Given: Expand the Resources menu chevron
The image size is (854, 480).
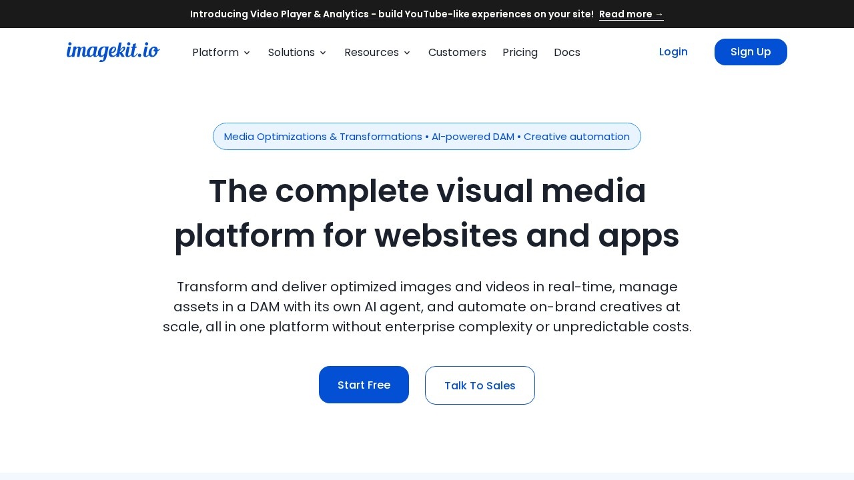Looking at the screenshot, I should 407,53.
